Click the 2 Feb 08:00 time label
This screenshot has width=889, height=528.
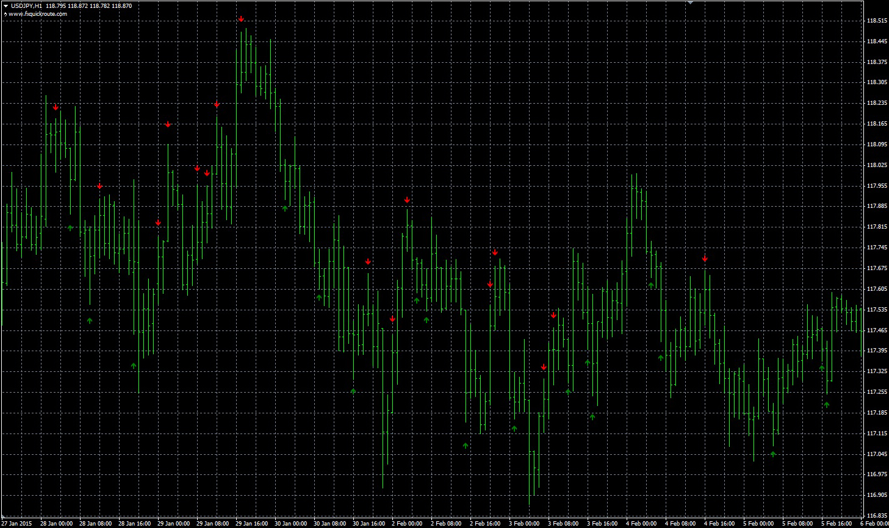pos(446,523)
